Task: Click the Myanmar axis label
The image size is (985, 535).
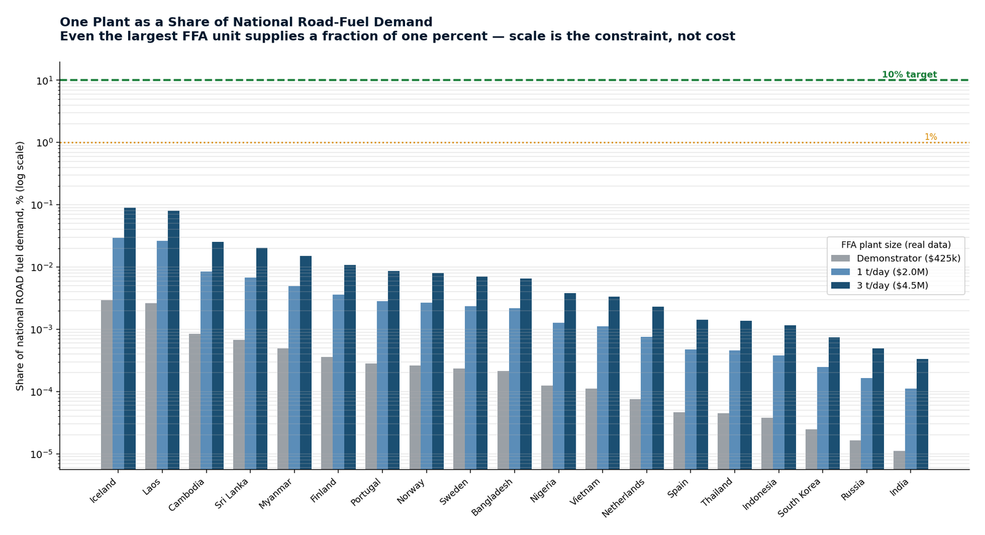Action: tap(276, 494)
